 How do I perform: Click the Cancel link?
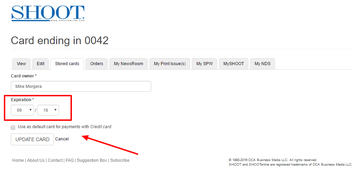pyautogui.click(x=62, y=139)
